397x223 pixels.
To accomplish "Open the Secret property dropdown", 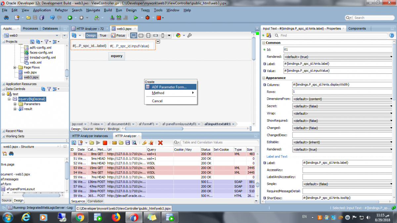I will point(391,106).
